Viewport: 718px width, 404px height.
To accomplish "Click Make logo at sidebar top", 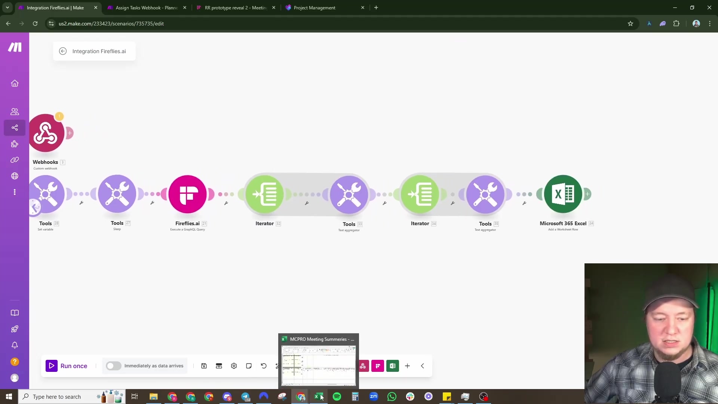I will (x=15, y=47).
